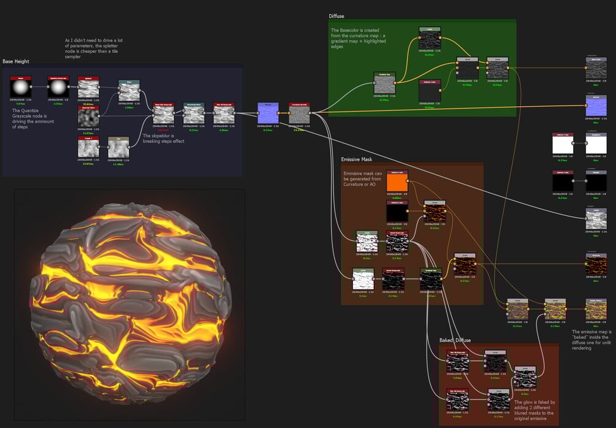The image size is (616, 428).
Task: Select the Emissive output node with lava cracks
Action: coord(596,264)
